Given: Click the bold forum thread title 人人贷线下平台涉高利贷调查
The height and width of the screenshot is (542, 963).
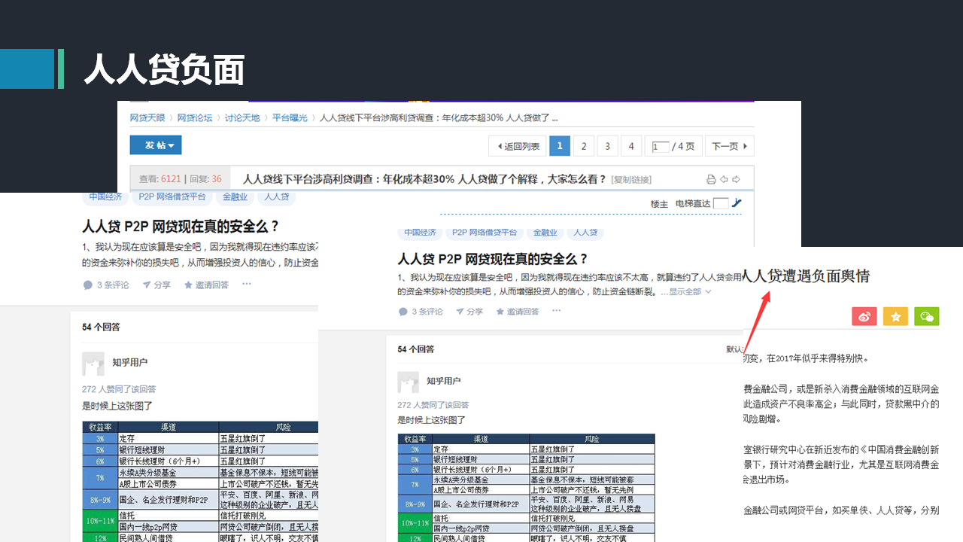Looking at the screenshot, I should pyautogui.click(x=424, y=179).
